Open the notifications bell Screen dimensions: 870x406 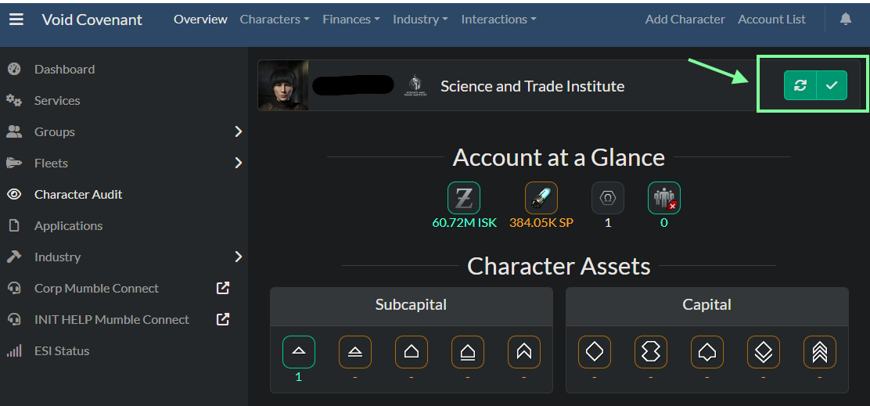coord(846,20)
